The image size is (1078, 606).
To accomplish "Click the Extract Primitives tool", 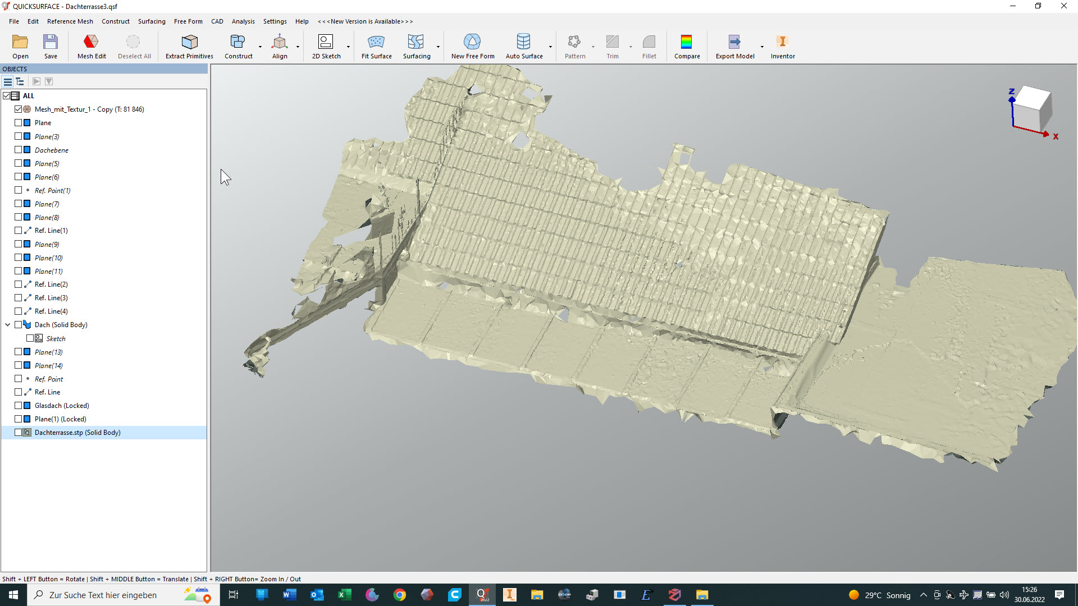I will tap(189, 46).
